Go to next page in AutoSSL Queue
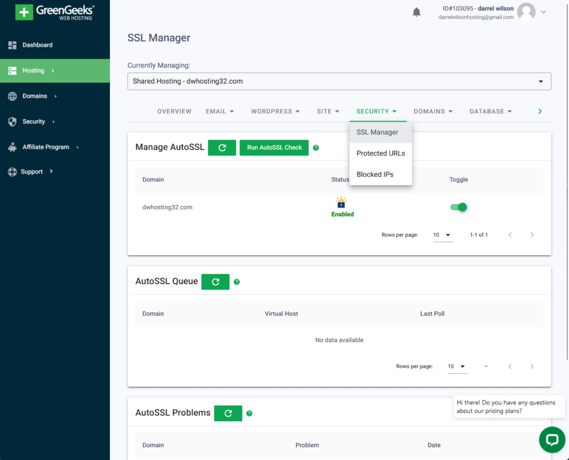 tap(532, 367)
